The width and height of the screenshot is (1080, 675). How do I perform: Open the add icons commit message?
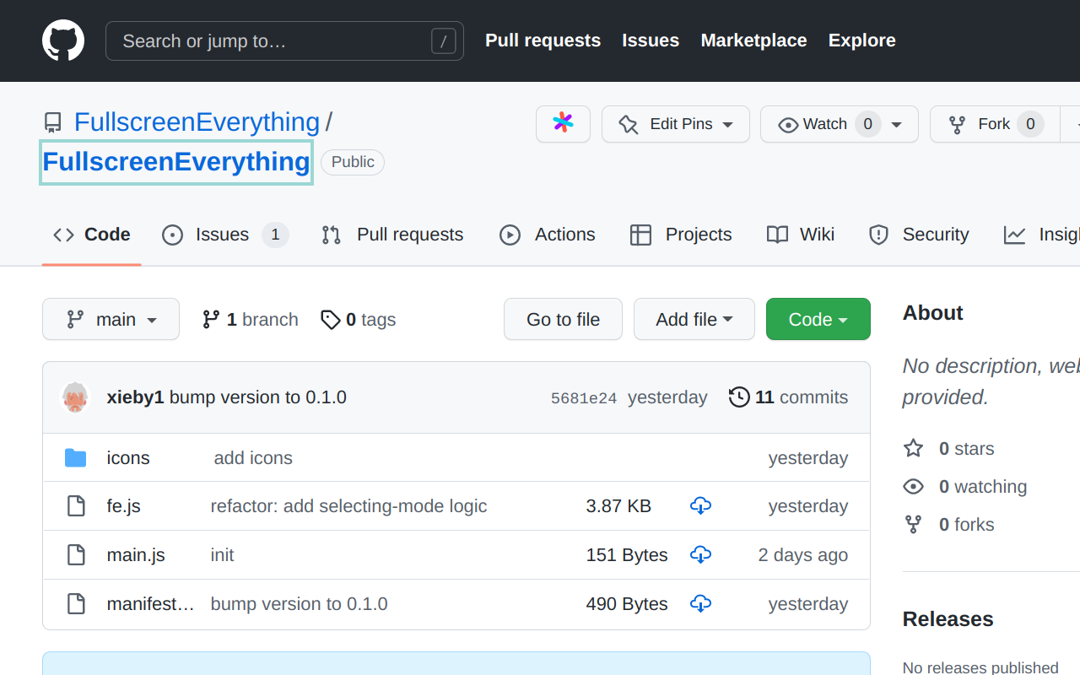(x=253, y=458)
